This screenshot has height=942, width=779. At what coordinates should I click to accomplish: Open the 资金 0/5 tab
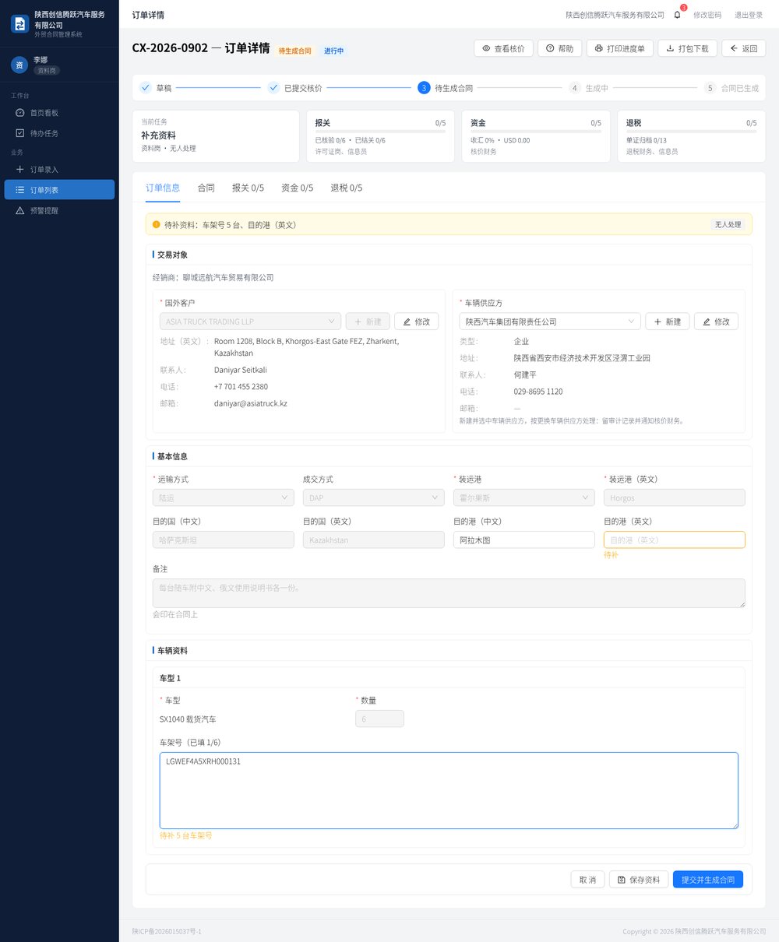coord(297,188)
